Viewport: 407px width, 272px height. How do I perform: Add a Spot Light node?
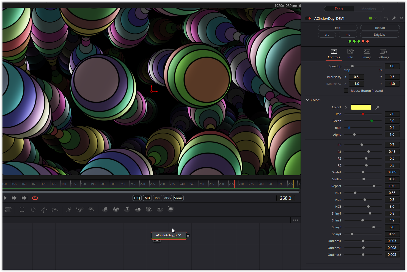point(160,210)
